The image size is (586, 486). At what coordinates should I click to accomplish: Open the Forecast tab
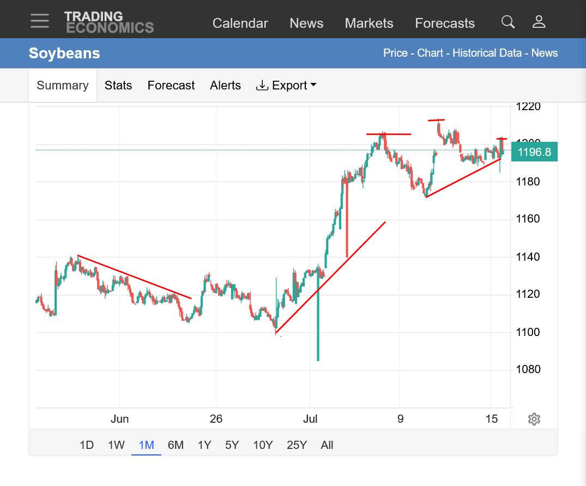coord(171,85)
